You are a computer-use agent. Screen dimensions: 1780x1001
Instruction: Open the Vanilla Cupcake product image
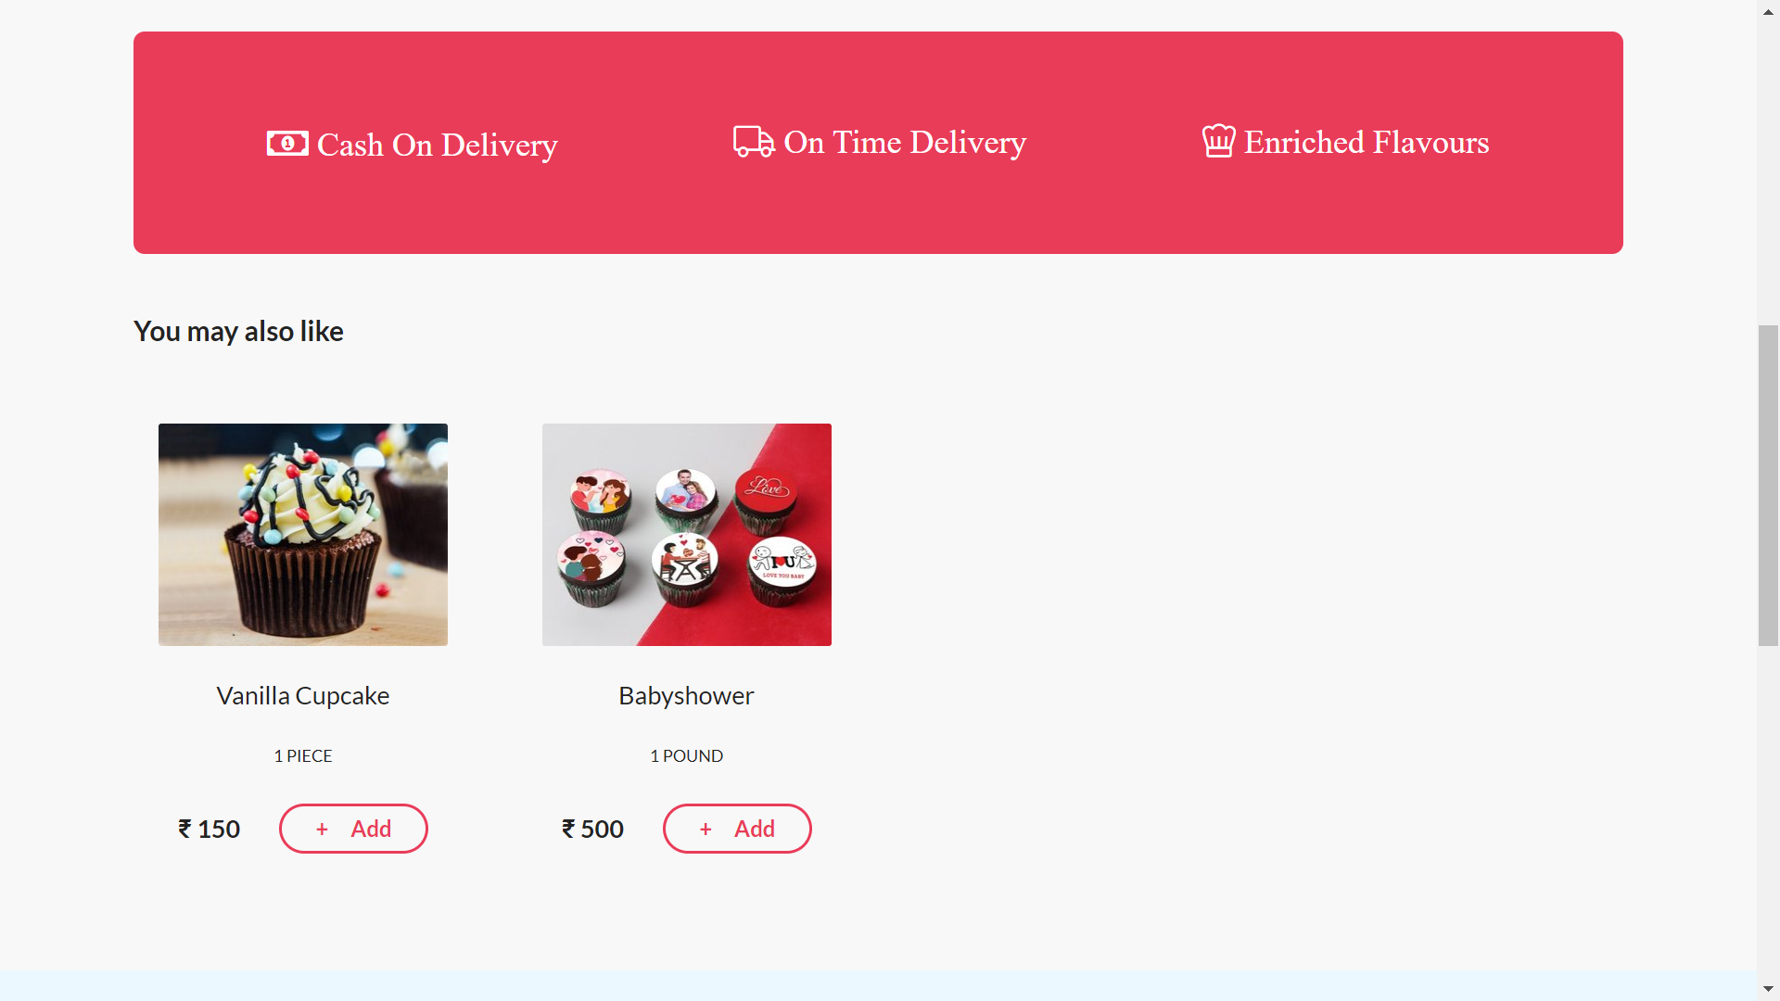pos(303,535)
